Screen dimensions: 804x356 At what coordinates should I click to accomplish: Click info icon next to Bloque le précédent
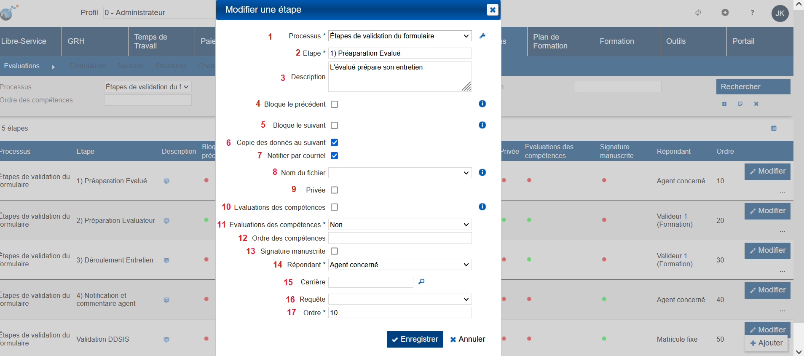(x=482, y=104)
